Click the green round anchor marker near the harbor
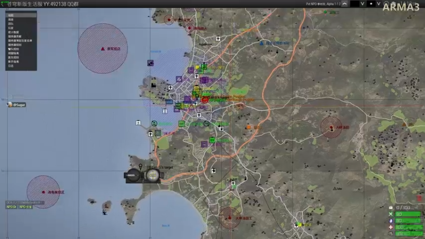This screenshot has width=425, height=239. point(154,124)
